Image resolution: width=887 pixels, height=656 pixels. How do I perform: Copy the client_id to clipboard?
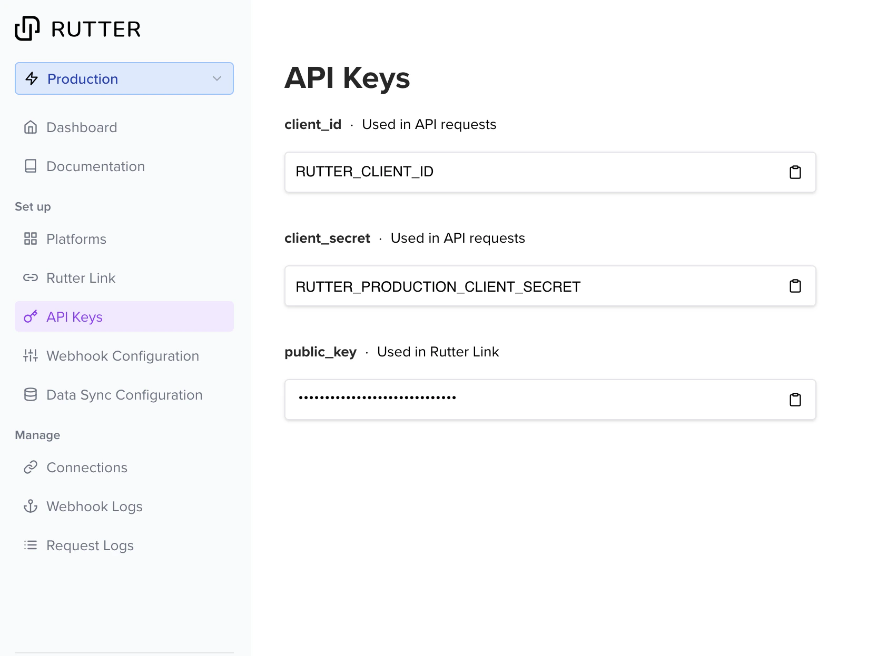click(x=795, y=172)
